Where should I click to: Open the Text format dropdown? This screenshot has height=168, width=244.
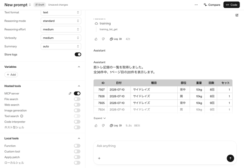coord(61,13)
